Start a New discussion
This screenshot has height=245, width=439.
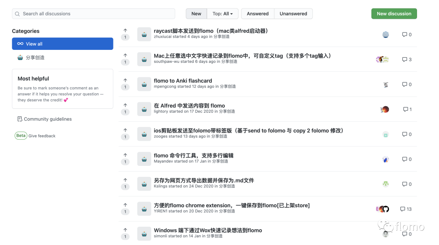coord(394,14)
